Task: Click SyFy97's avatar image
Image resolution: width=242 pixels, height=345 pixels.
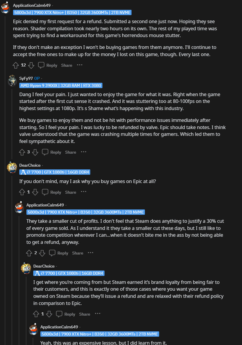Action: 12,81
